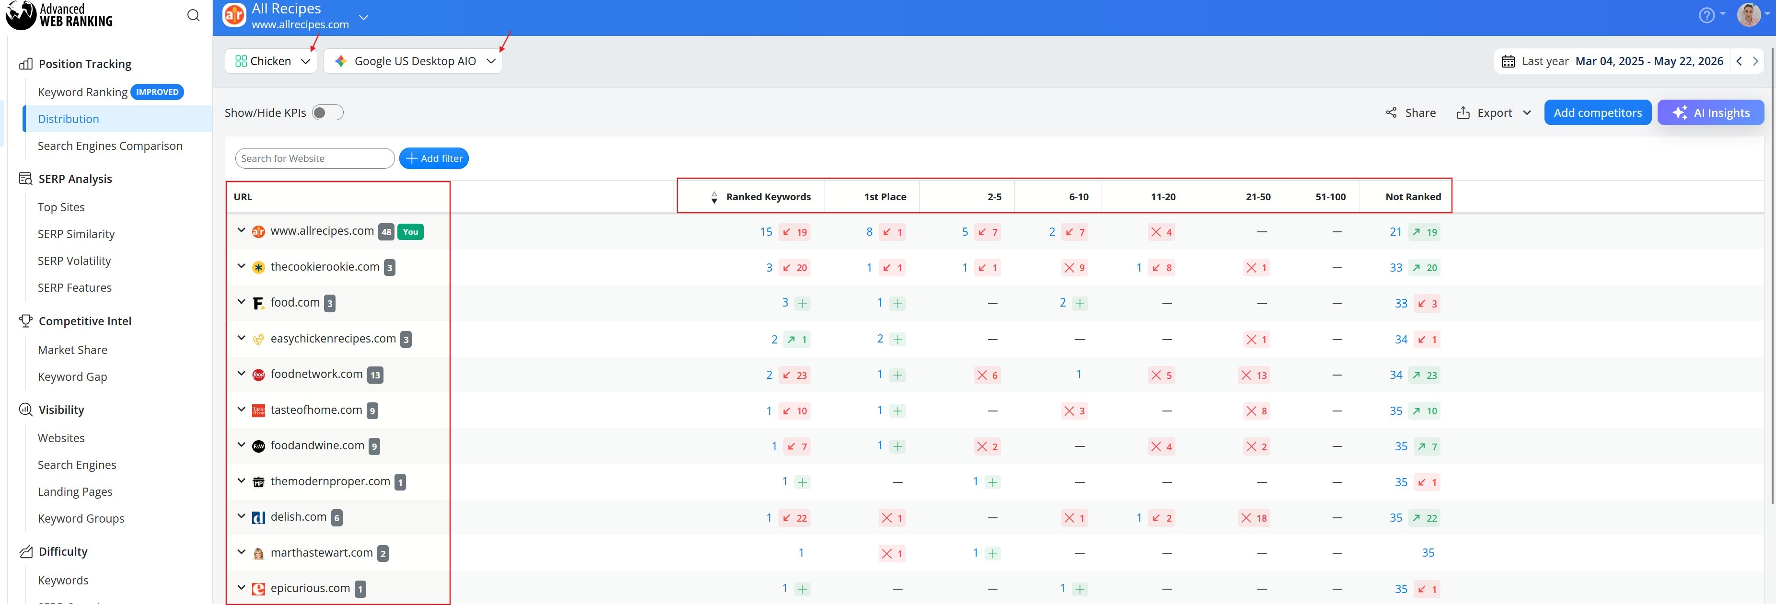Open Keyword Gap

72,377
